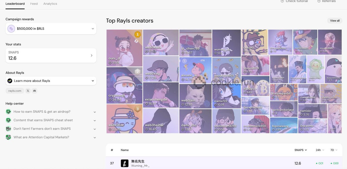
Task: Open neroclub01 creator tile
Action: (x=305, y=42)
